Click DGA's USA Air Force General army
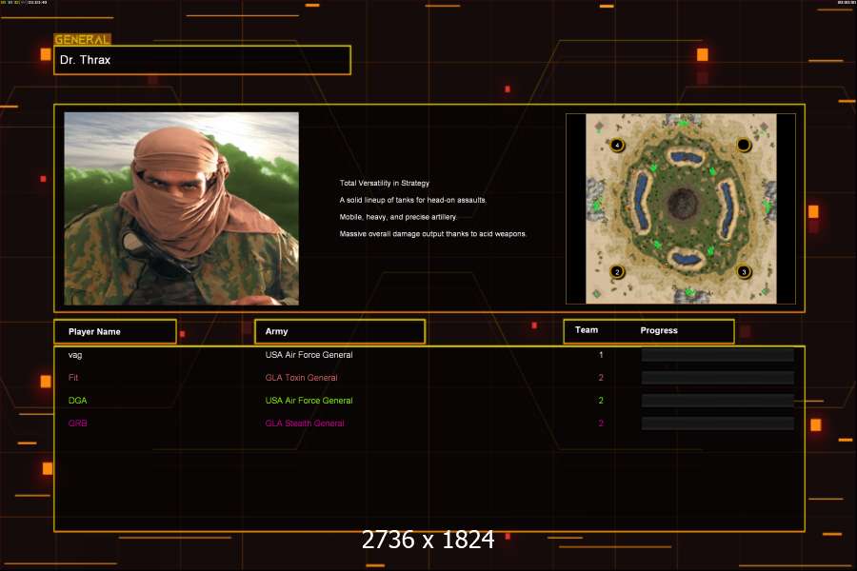Viewport: 857px width, 571px height. (x=309, y=401)
